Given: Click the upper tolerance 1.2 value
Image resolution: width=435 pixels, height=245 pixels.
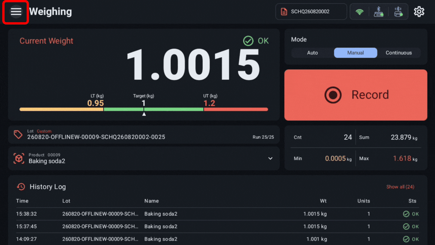Looking at the screenshot, I should (209, 103).
